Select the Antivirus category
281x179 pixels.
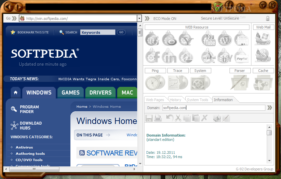click(x=24, y=147)
